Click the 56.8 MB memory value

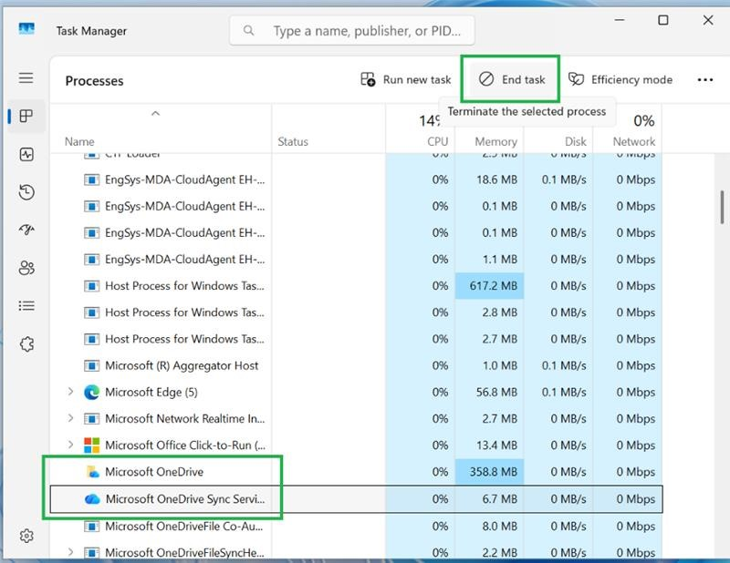tap(496, 393)
